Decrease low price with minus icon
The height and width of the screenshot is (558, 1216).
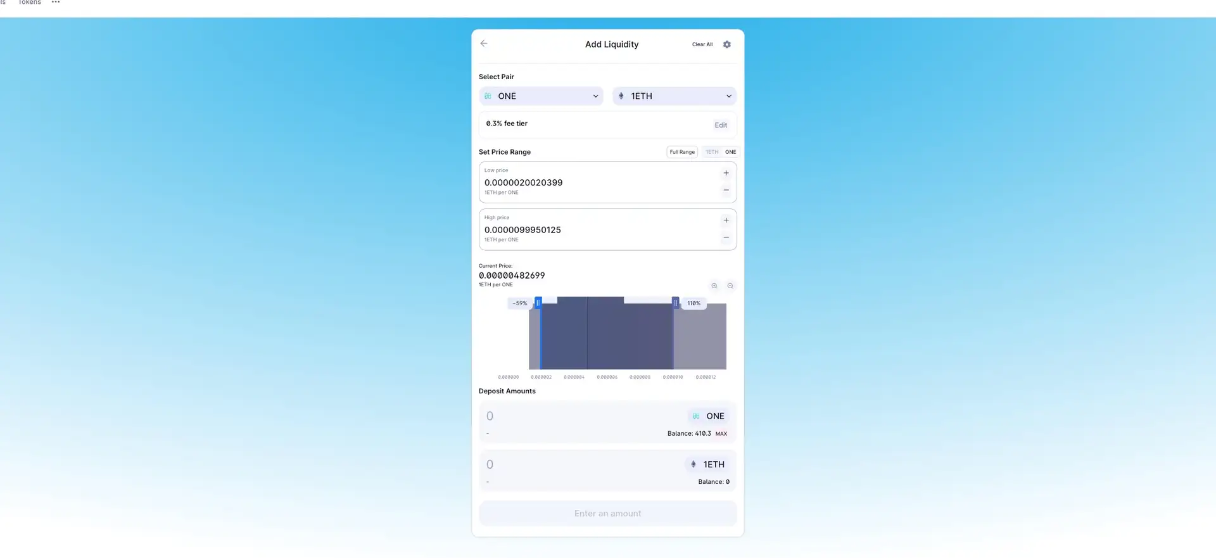726,190
